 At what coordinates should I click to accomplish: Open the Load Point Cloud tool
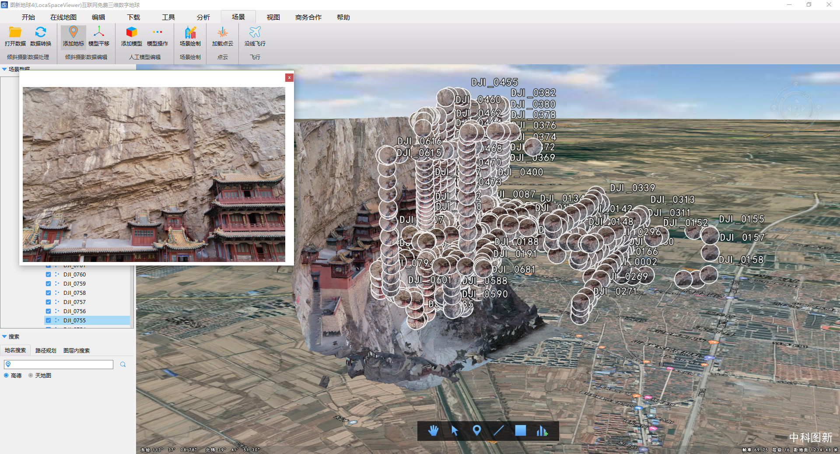[222, 33]
